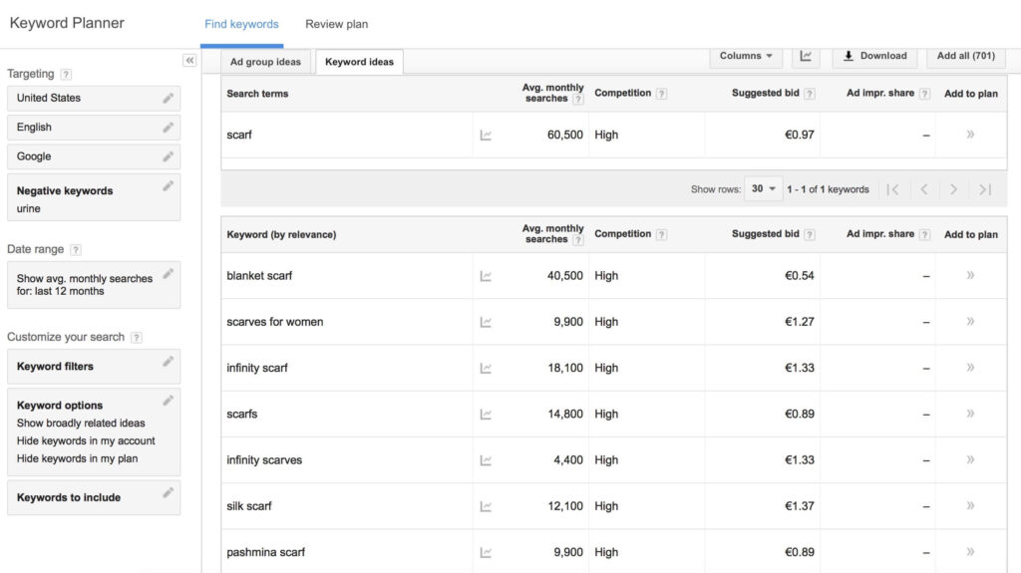Change the date range for monthly searches
1021x573 pixels.
pos(168,274)
